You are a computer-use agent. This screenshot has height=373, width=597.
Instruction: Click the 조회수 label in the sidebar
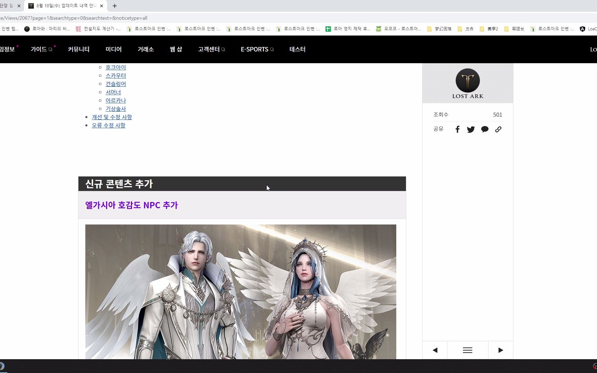point(441,115)
